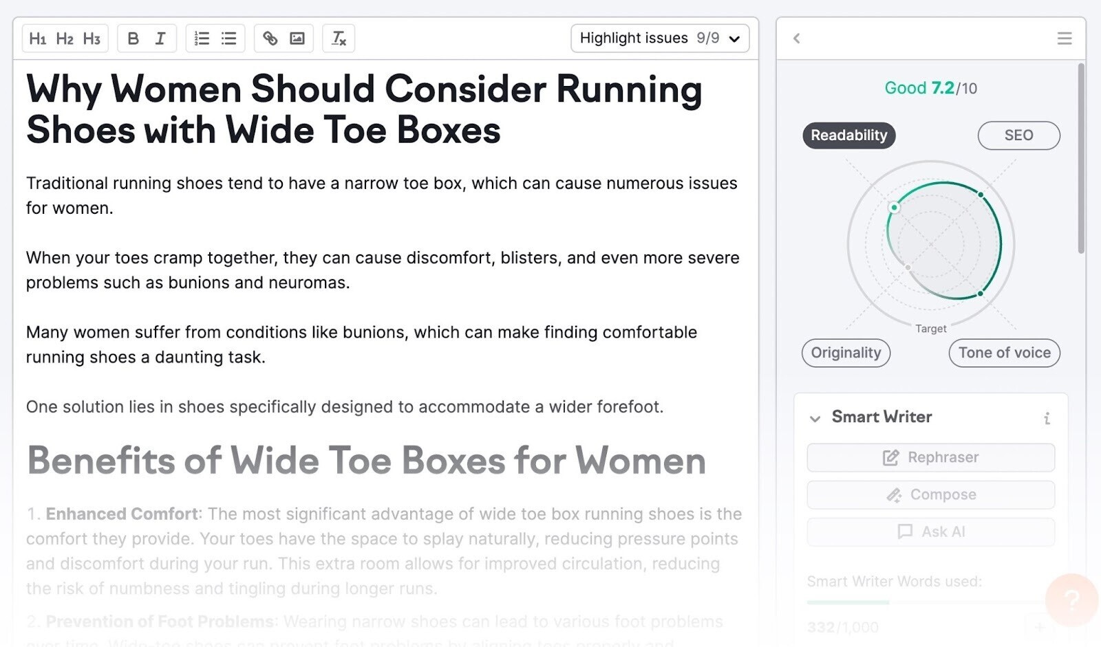Toggle italic formatting

(x=160, y=39)
